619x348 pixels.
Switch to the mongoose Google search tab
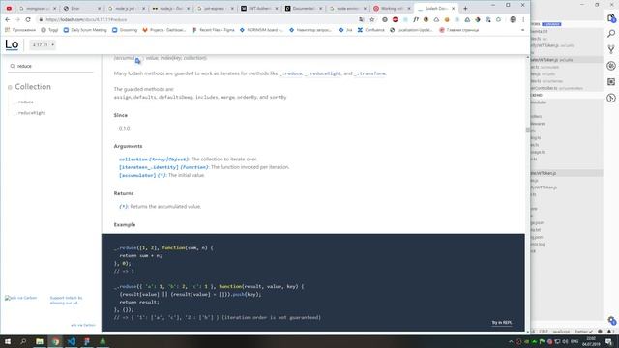38,8
